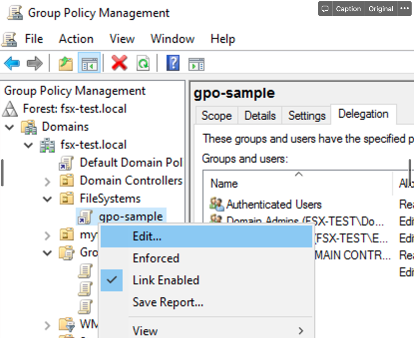Refresh using the green arrow page icon

coord(143,63)
